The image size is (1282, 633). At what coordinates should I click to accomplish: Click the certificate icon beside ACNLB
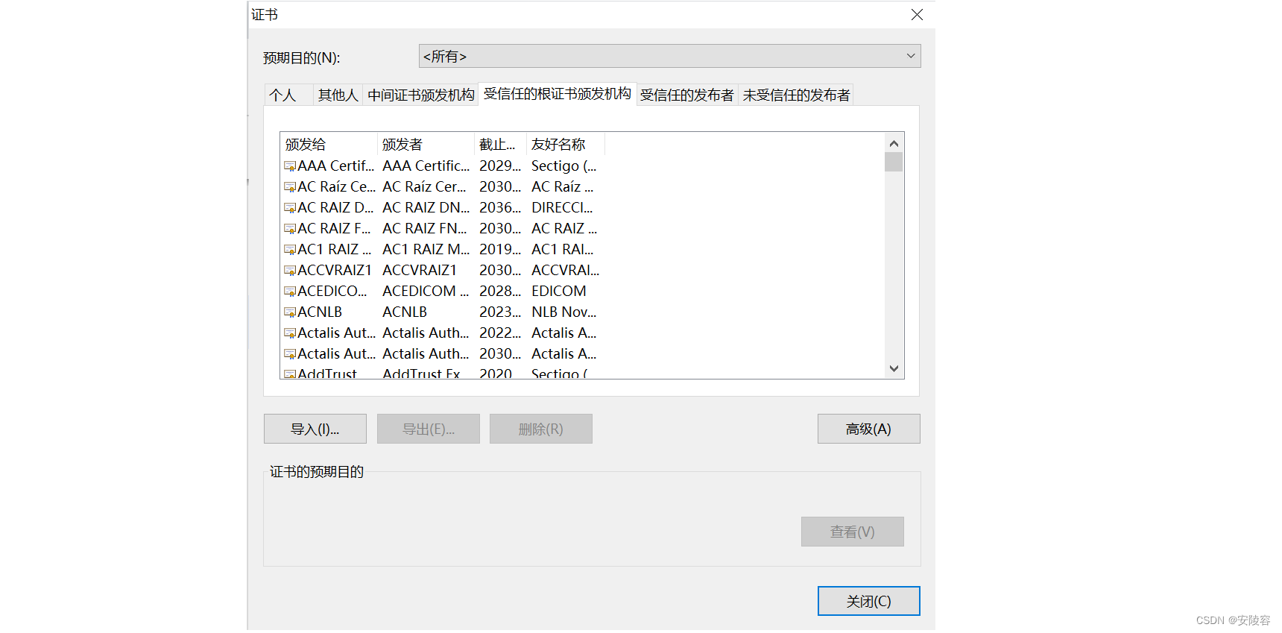click(x=290, y=312)
